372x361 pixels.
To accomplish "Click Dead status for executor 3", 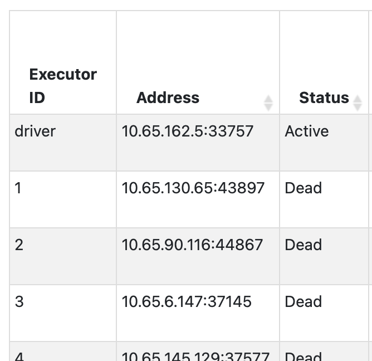I will click(304, 302).
